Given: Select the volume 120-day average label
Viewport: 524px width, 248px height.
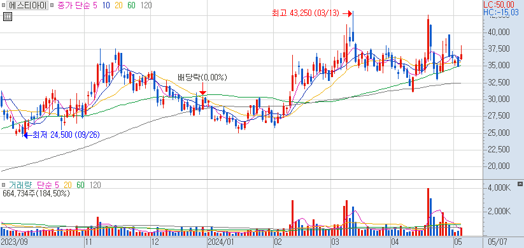Looking at the screenshot, I should (x=96, y=185).
